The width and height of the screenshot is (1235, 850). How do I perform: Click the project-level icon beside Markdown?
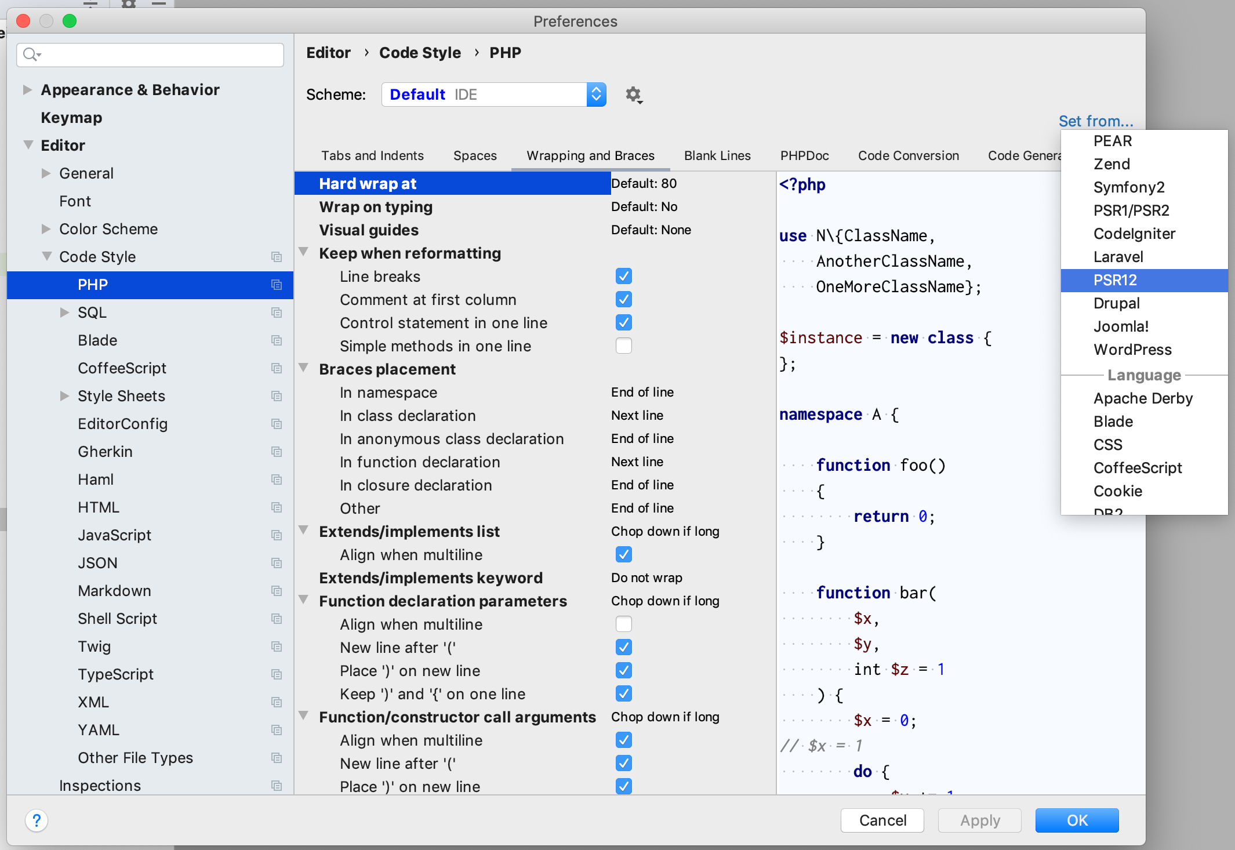click(x=277, y=591)
